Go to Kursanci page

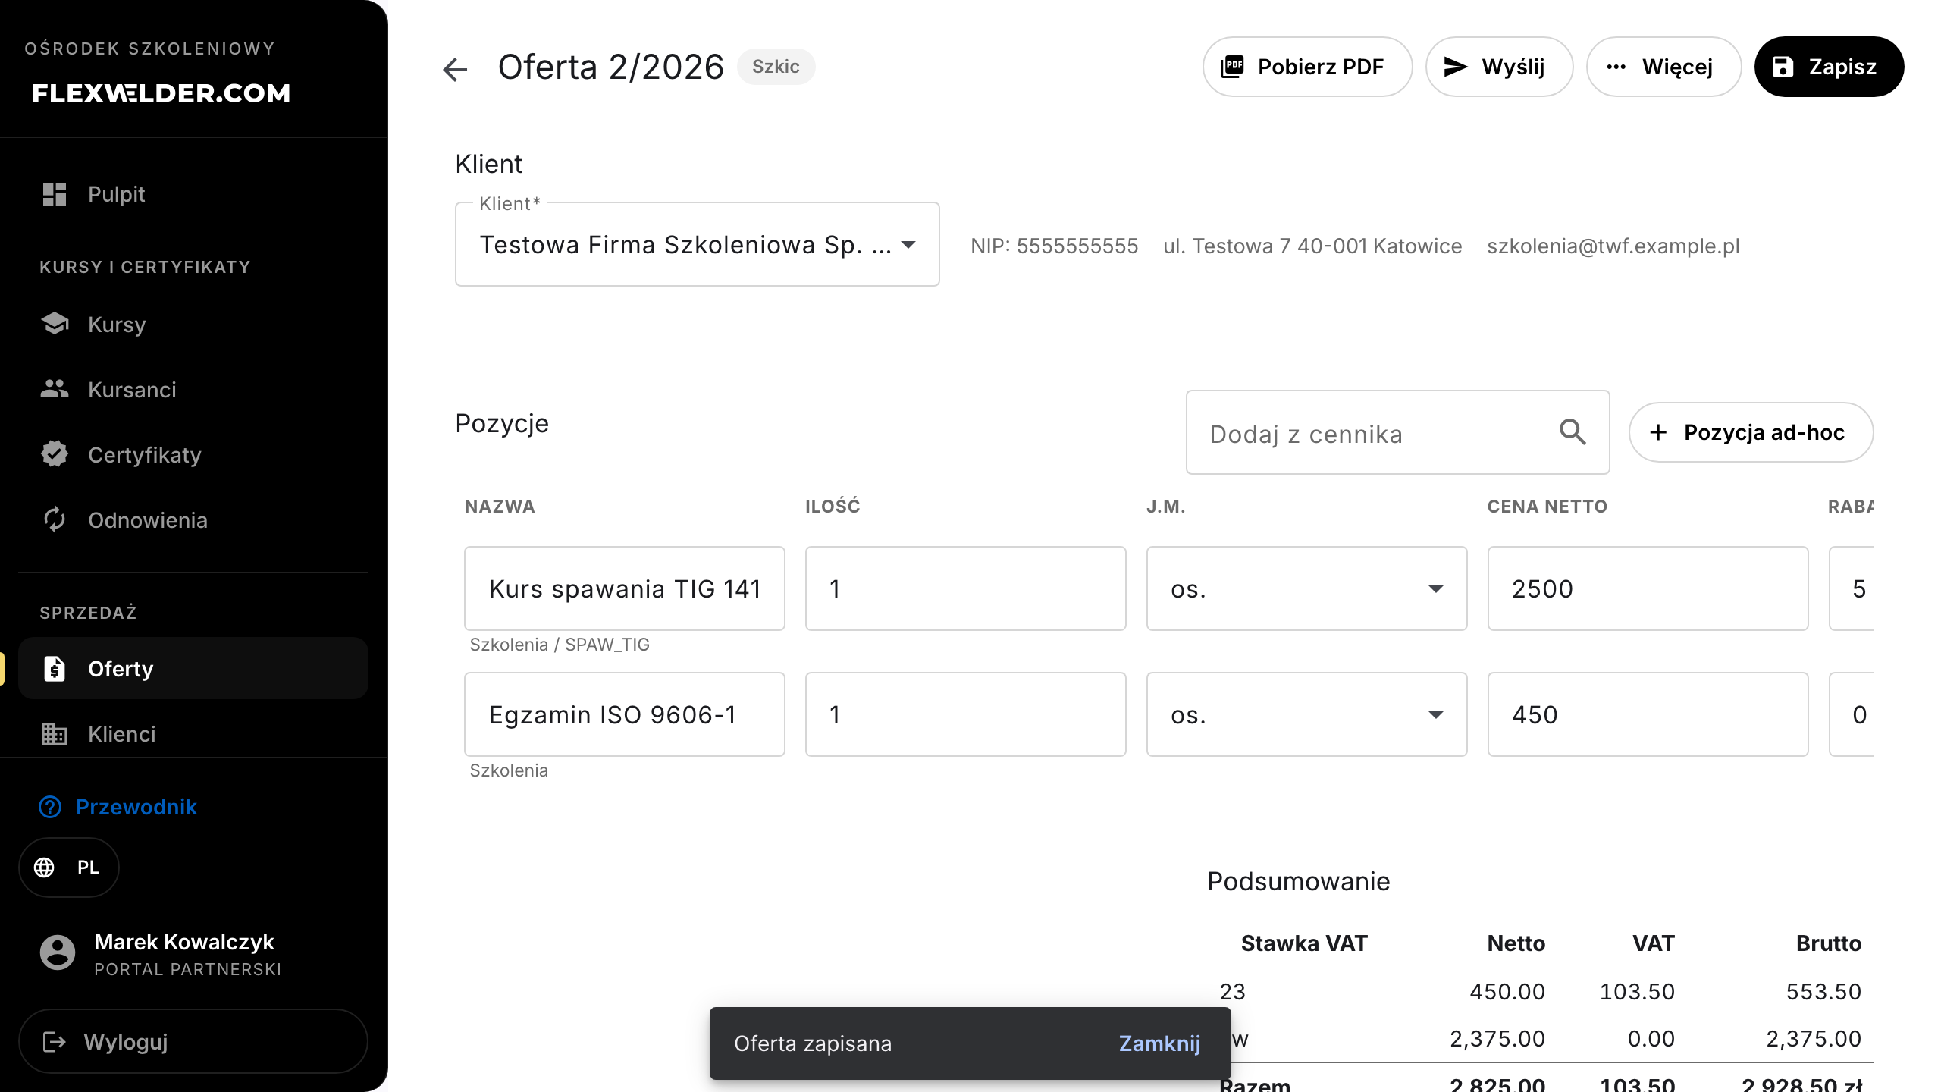[x=193, y=390]
